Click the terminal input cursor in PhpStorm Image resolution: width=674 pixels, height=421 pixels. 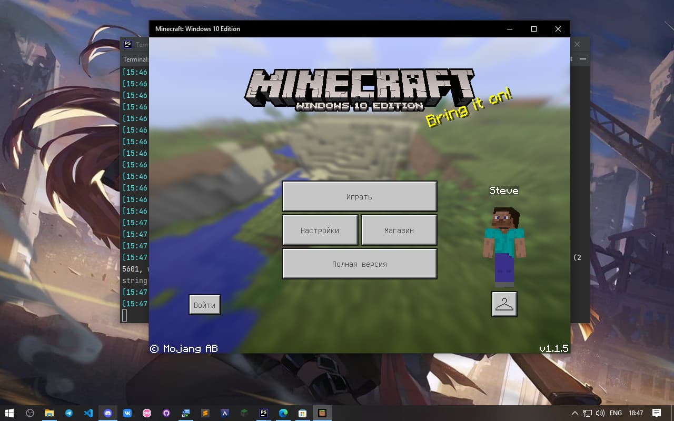click(125, 315)
